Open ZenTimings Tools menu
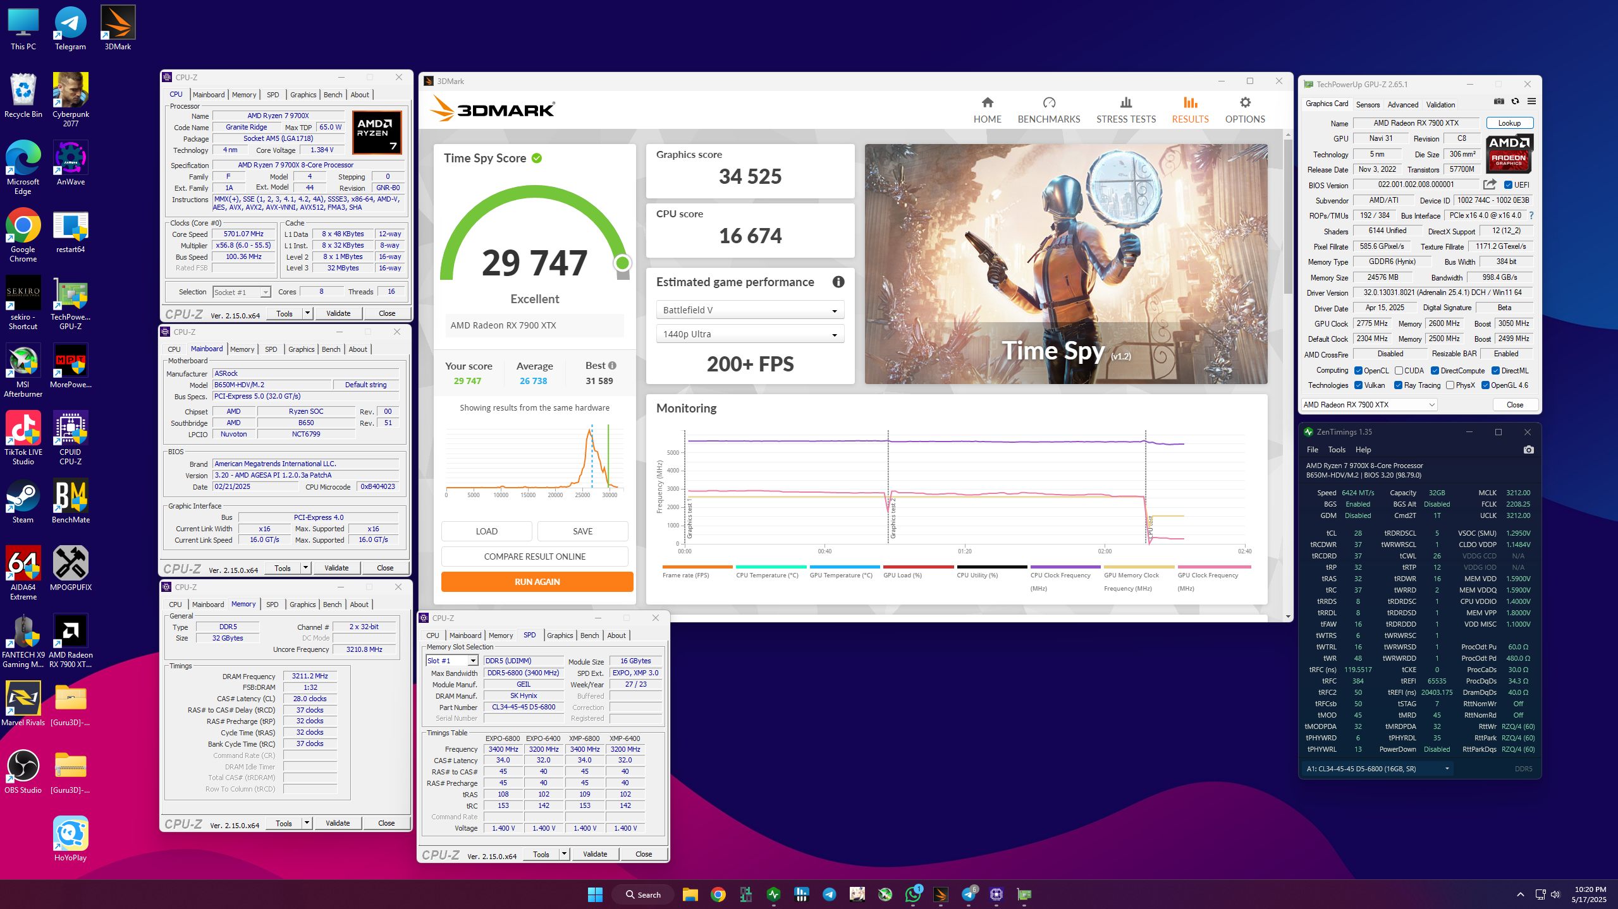This screenshot has height=909, width=1618. (1337, 450)
